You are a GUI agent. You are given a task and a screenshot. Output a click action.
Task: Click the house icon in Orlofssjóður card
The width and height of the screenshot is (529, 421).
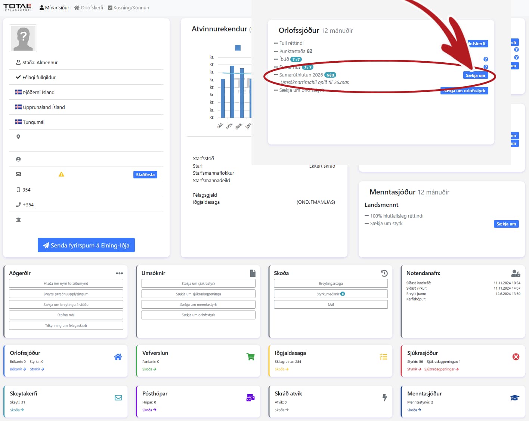pos(118,357)
